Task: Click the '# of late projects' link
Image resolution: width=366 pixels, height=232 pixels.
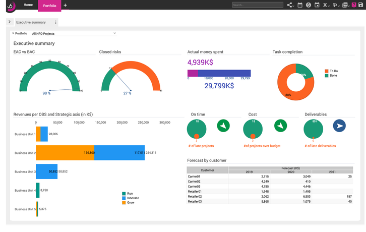Action: 200,146
